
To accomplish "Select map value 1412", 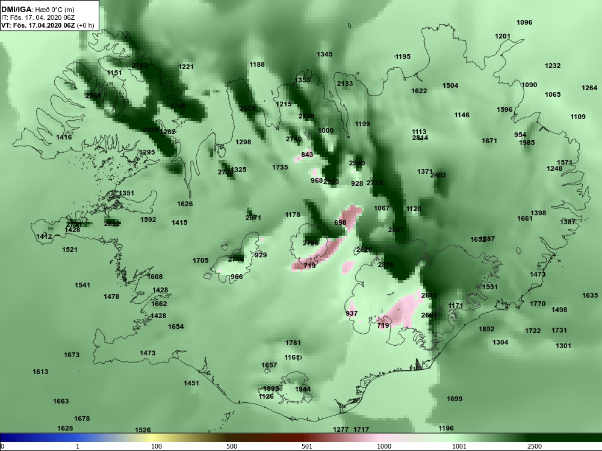I will coord(44,236).
